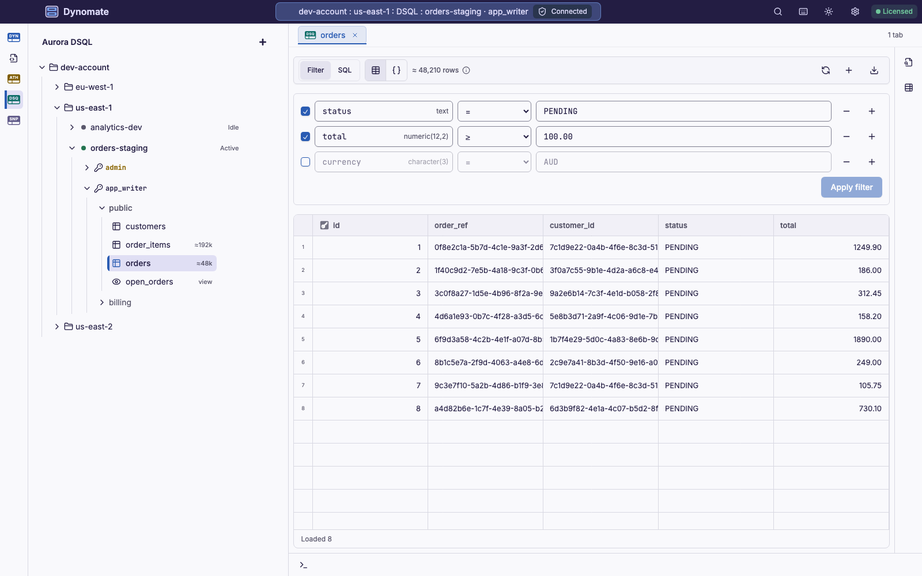The width and height of the screenshot is (922, 576).
Task: Open the DYN DynamoDB sidebar icon
Action: (x=14, y=37)
